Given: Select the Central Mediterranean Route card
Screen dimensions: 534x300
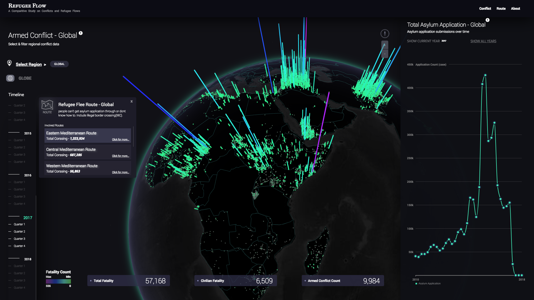Looking at the screenshot, I should pos(88,152).
